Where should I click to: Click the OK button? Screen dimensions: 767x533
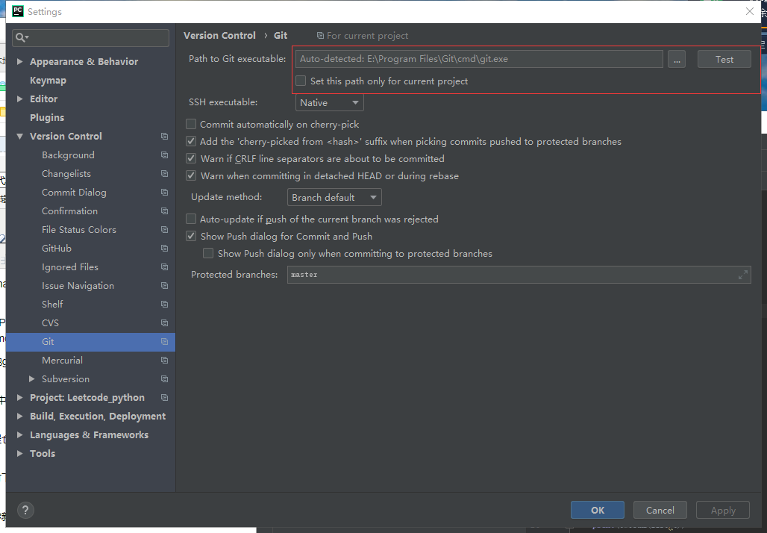click(598, 510)
